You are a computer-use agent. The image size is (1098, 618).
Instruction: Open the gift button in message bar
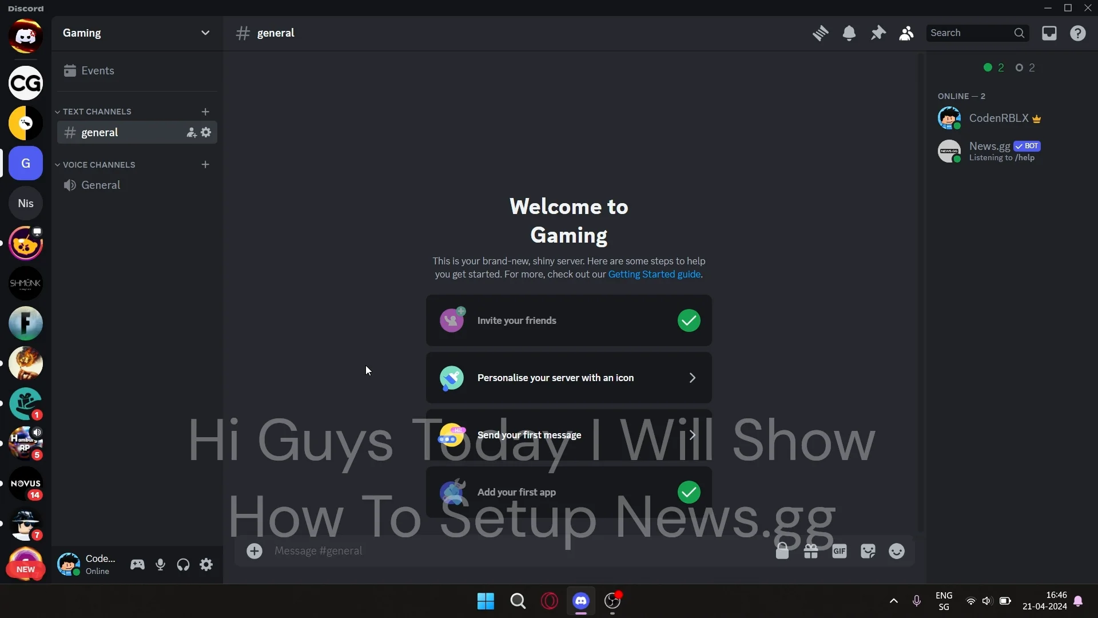[811, 550]
